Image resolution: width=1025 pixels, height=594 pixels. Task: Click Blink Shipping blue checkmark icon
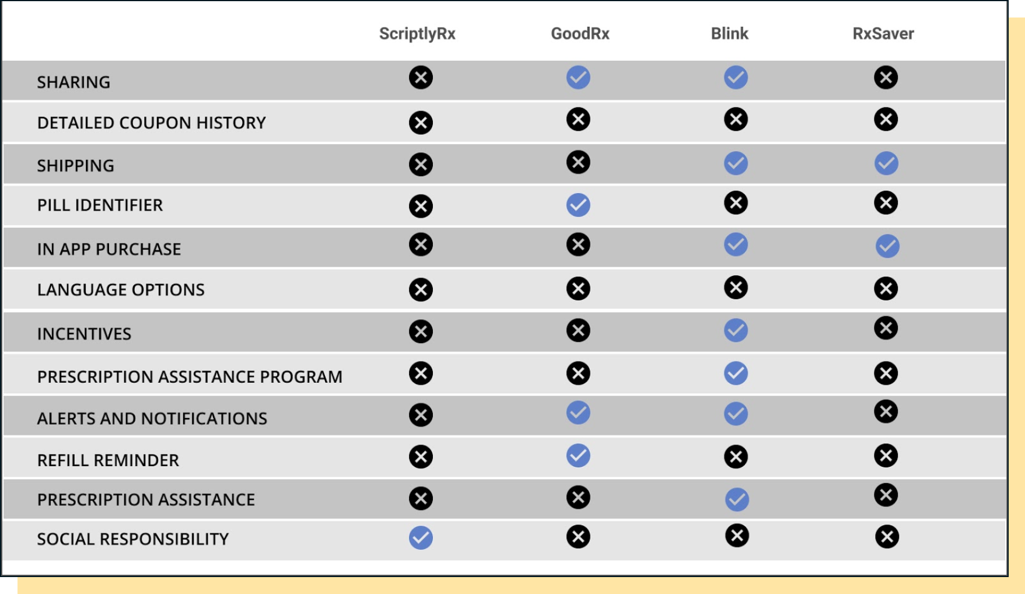(736, 163)
